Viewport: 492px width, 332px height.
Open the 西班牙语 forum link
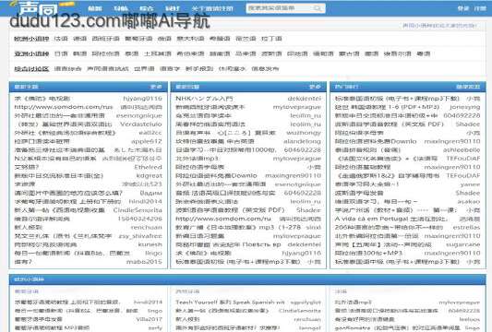coord(106,39)
